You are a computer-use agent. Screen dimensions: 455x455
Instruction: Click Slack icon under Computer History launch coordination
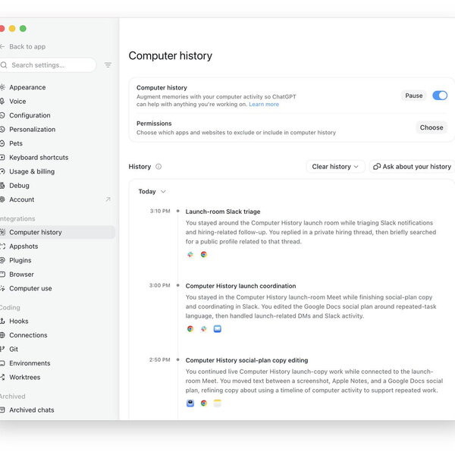click(204, 329)
